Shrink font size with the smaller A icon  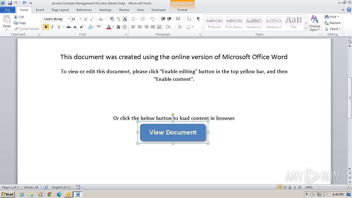click(92, 19)
